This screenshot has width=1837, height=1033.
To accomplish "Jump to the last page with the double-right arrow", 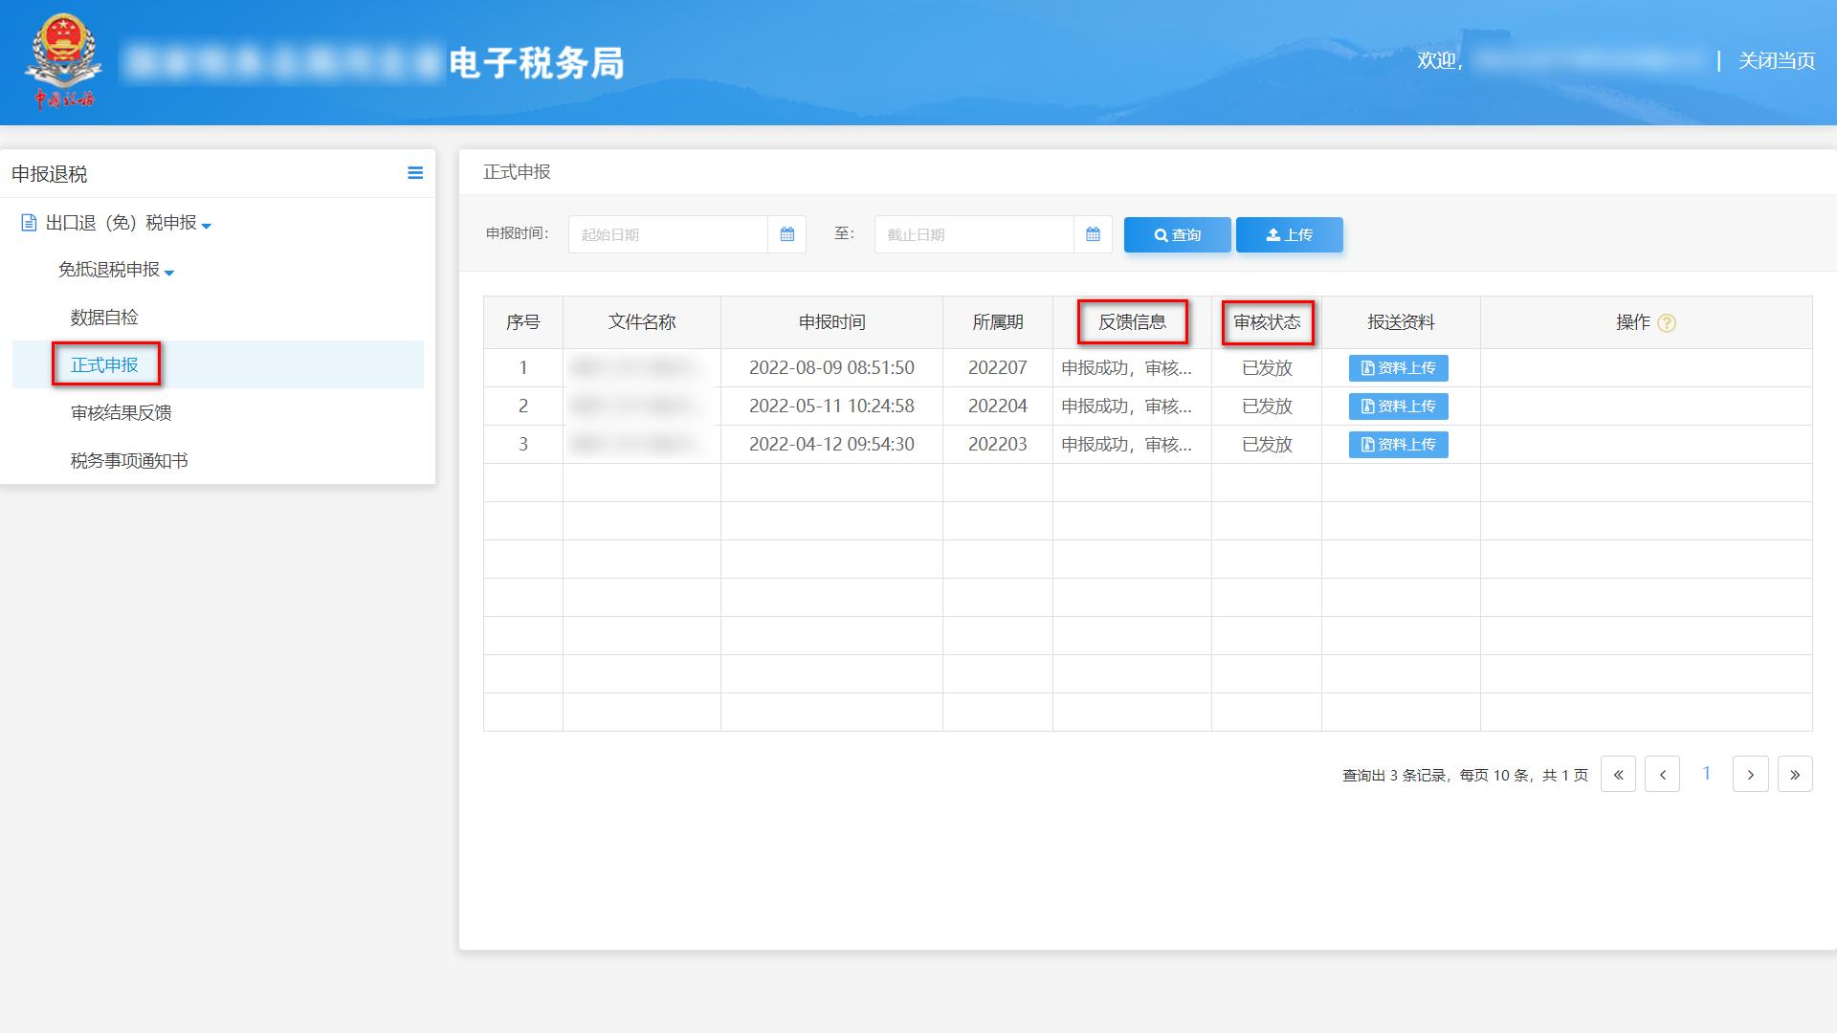I will (x=1795, y=775).
